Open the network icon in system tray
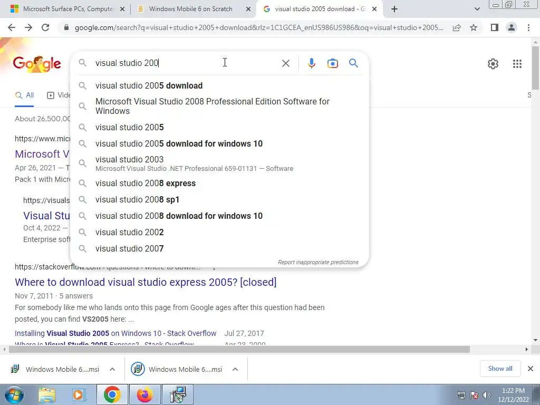This screenshot has width=540, height=405. point(461,395)
